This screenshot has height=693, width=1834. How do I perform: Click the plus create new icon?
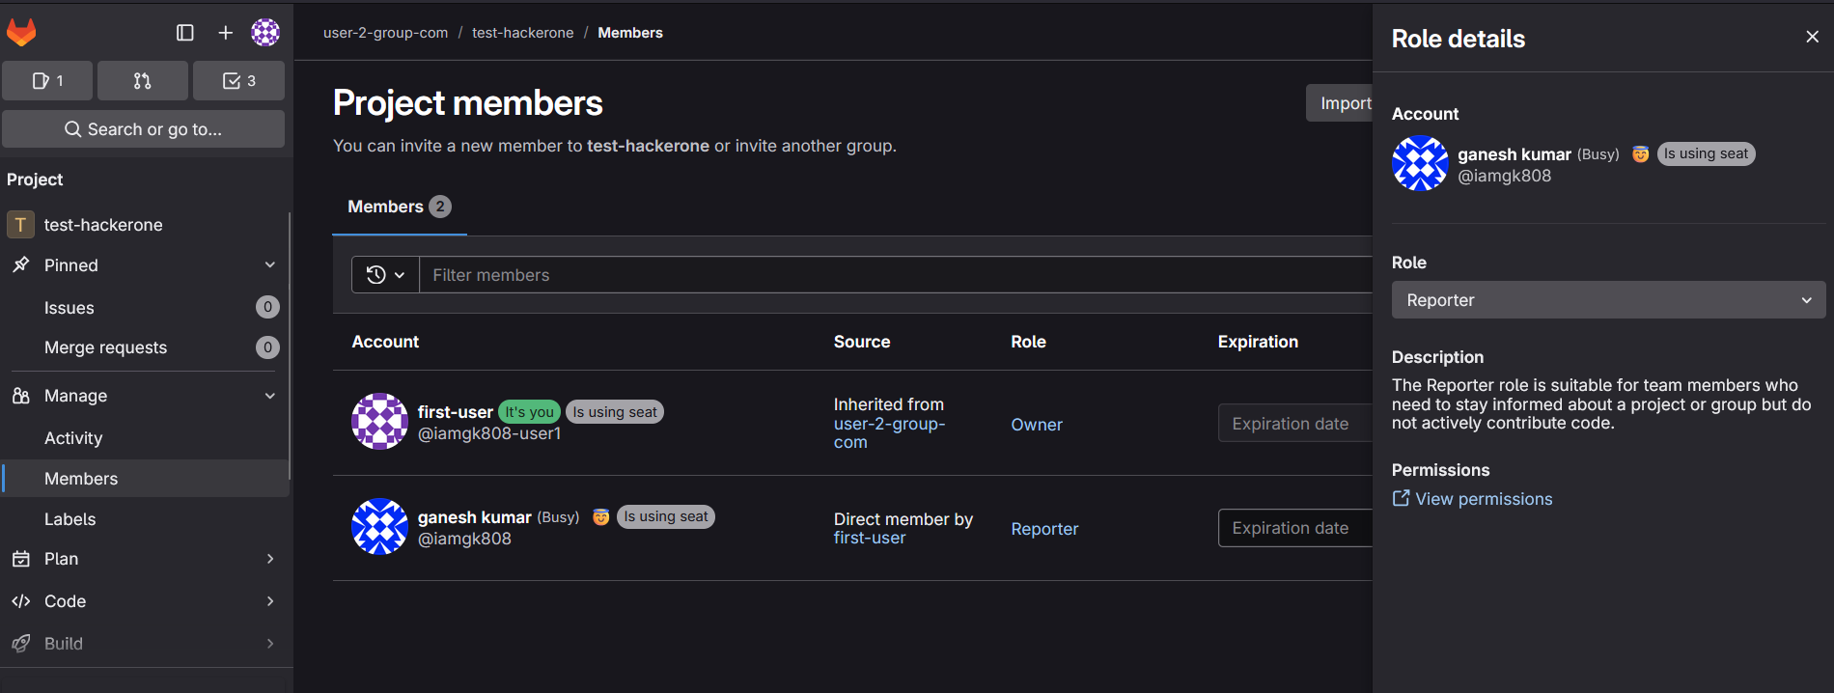225,33
